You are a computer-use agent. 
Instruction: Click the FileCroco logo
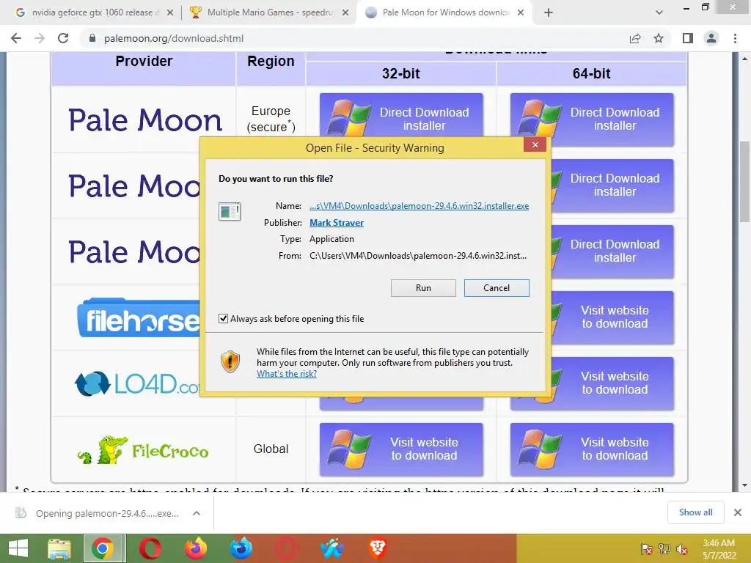[x=143, y=450]
